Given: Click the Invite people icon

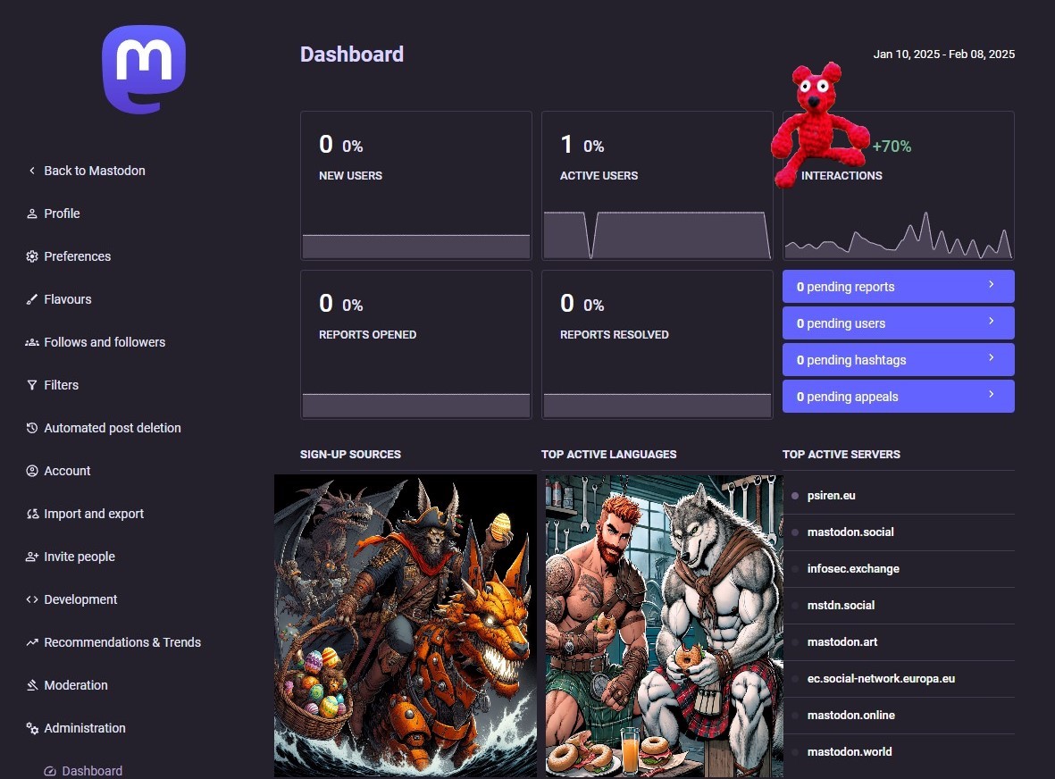Looking at the screenshot, I should [x=31, y=557].
